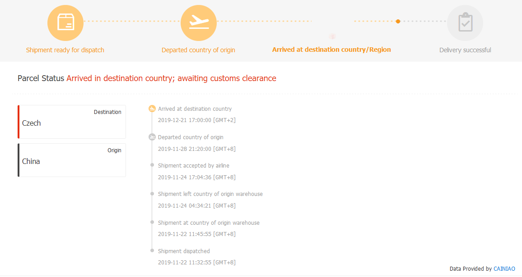Click 'Departed country of origin' step label

(x=198, y=50)
